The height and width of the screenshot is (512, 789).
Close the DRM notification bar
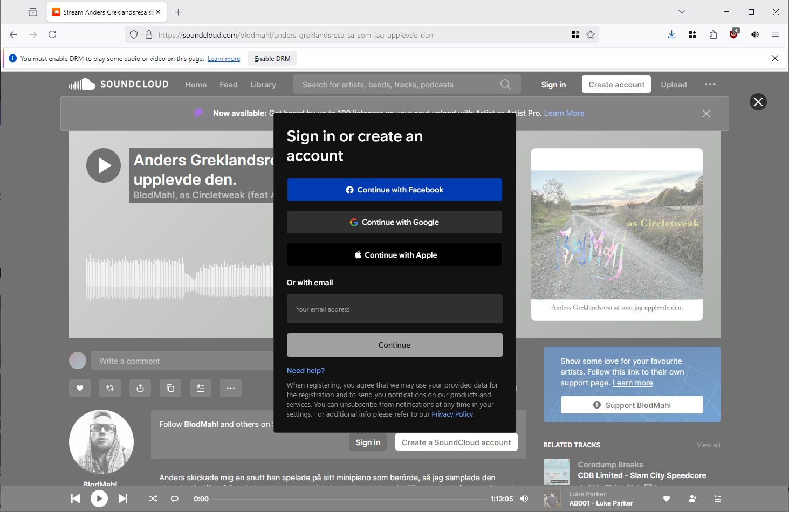pyautogui.click(x=775, y=58)
